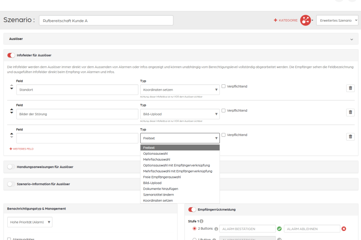Open the Hohe Priorität (Alarm) dropdown
This screenshot has width=361, height=240.
tap(30, 222)
